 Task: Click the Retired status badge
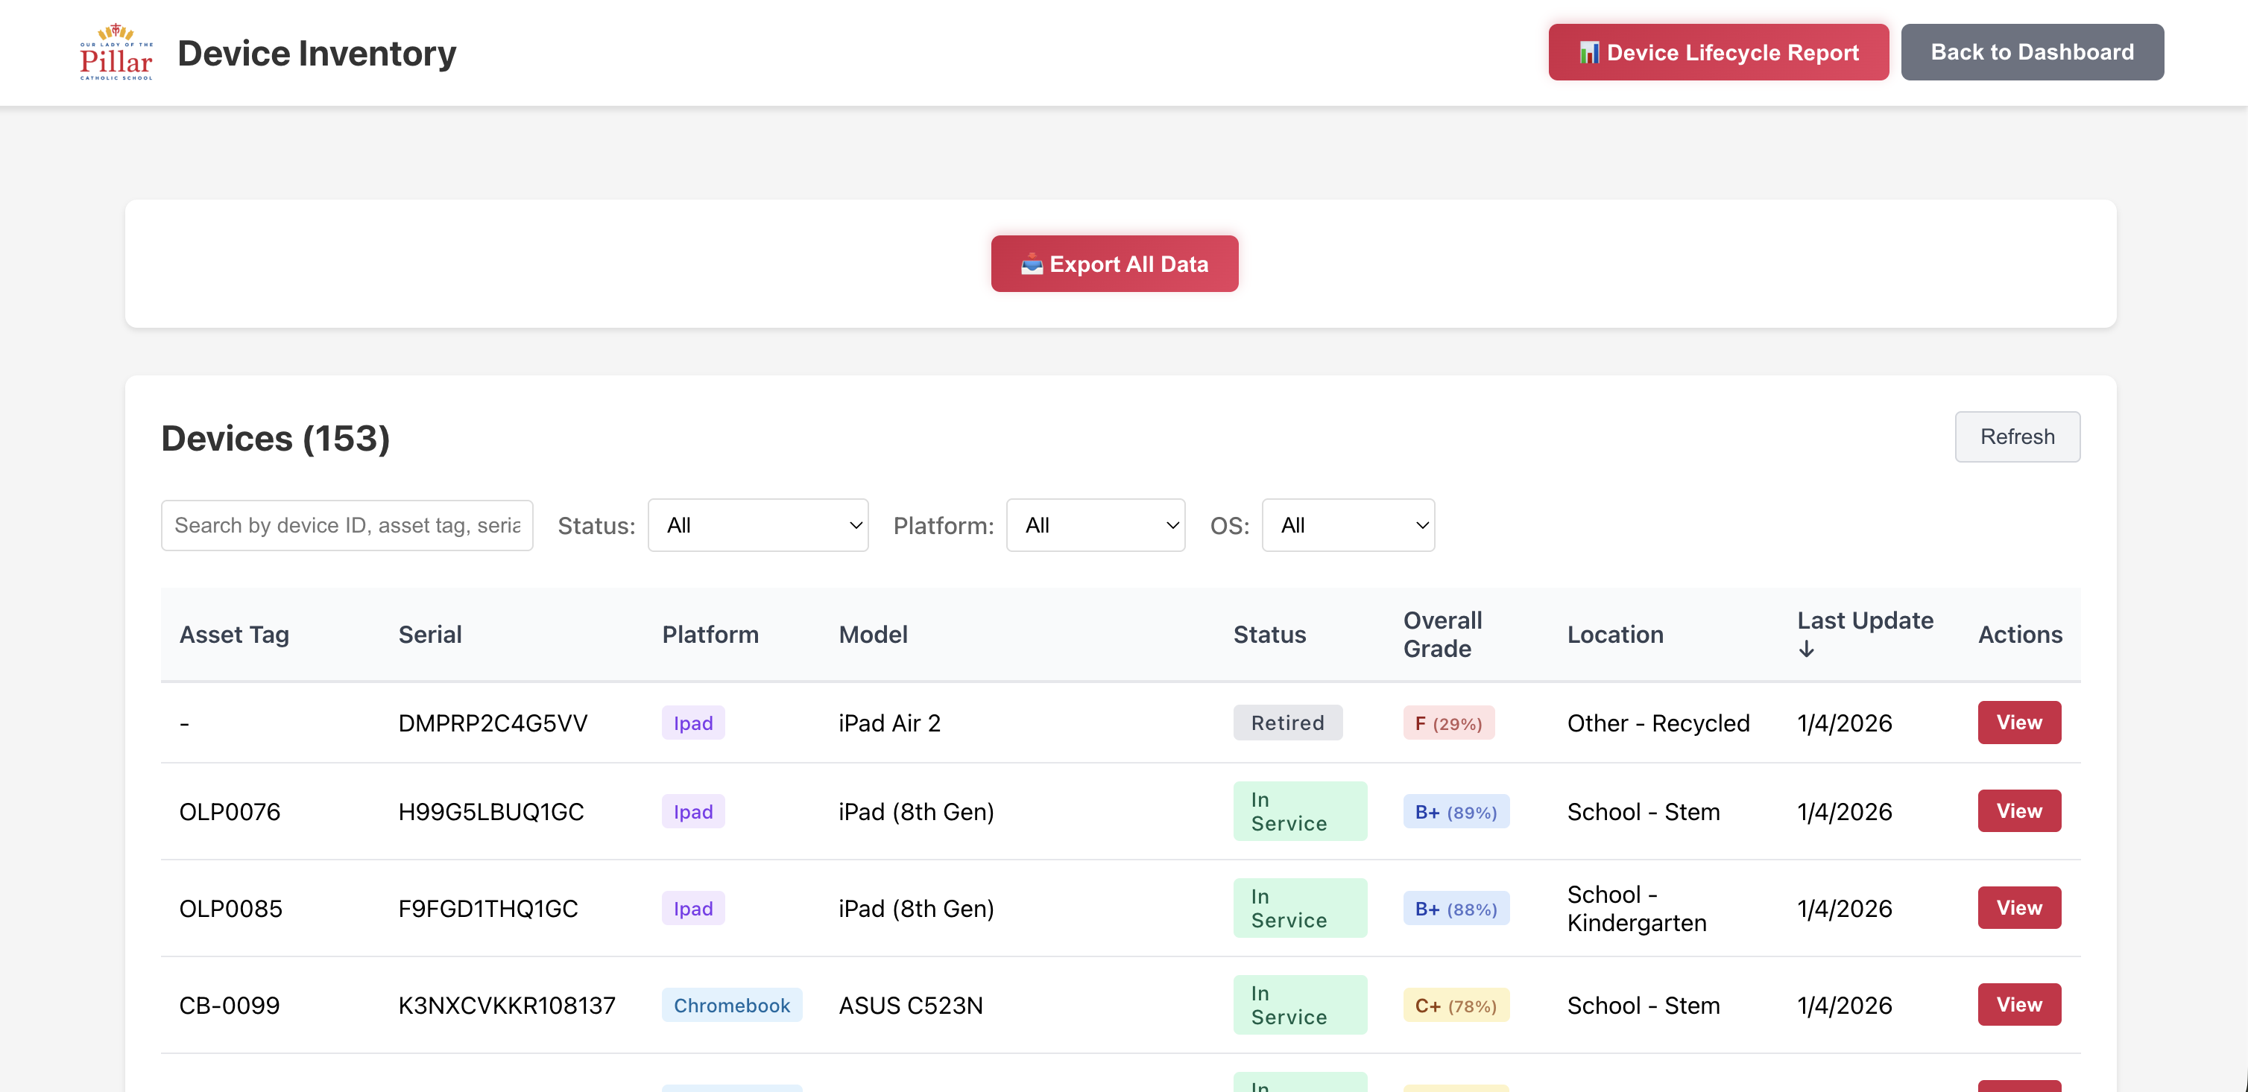(x=1287, y=723)
